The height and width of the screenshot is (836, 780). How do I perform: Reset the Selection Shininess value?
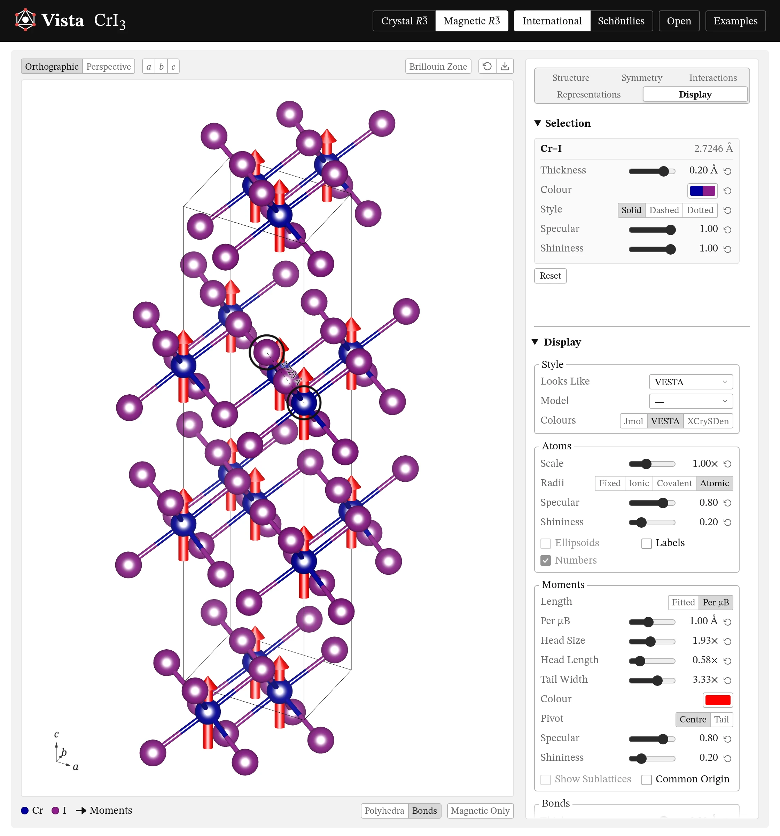[x=727, y=249]
